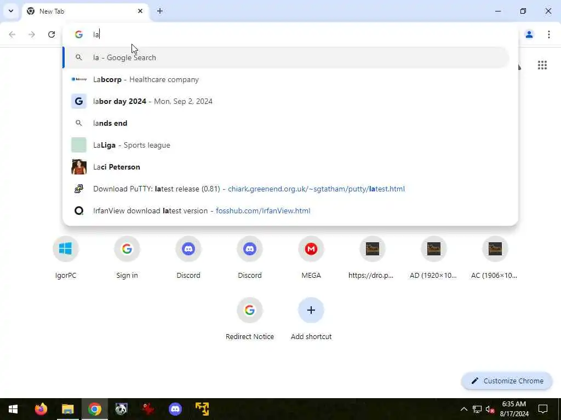Go forward with the forward arrow
The image size is (561, 420).
(x=32, y=34)
